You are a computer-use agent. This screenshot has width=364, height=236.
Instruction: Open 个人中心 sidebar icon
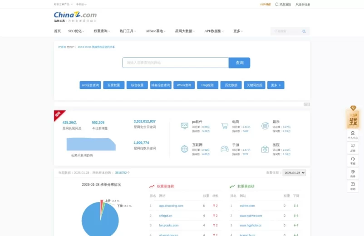click(353, 135)
